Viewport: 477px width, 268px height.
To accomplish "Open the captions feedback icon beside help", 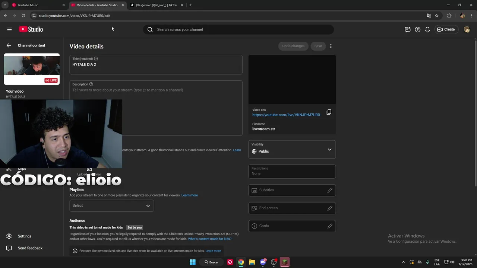I will click(x=408, y=29).
